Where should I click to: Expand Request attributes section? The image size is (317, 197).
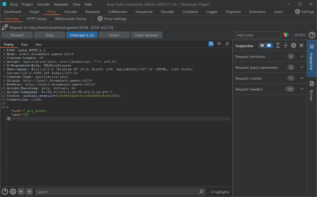[x=302, y=57]
